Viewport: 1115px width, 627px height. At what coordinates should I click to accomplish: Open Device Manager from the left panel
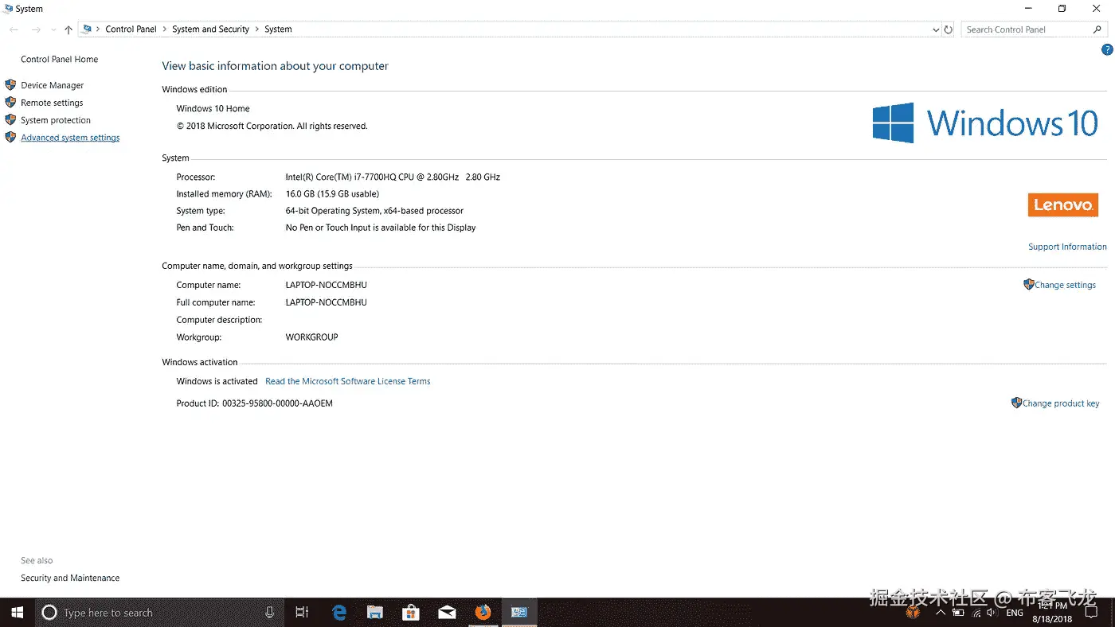click(x=52, y=85)
